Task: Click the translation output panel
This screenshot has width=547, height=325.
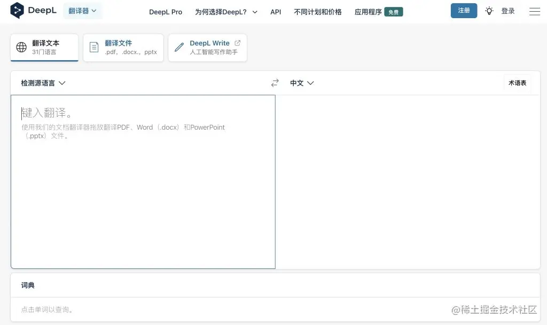Action: (408, 181)
